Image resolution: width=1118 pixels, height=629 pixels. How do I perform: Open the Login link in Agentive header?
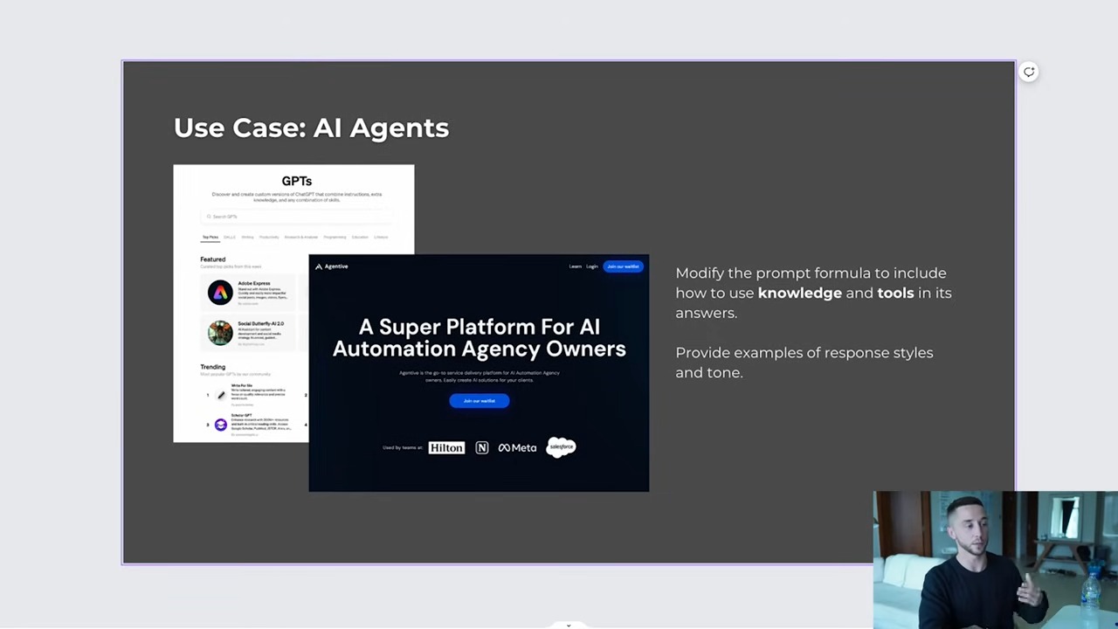[592, 266]
